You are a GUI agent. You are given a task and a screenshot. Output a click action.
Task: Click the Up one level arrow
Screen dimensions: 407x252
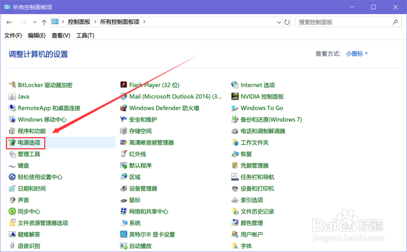pos(44,22)
